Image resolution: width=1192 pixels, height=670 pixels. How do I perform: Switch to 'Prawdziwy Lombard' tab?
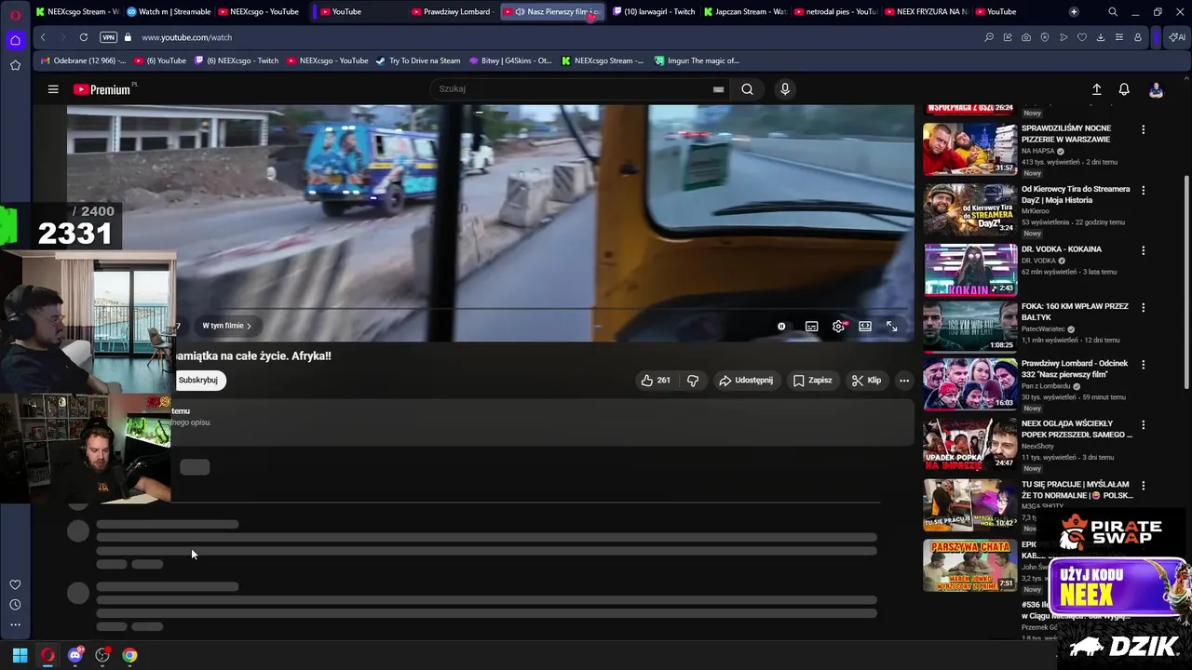click(x=452, y=12)
